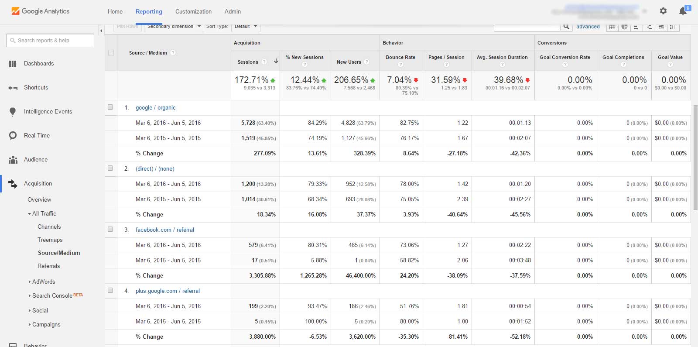The width and height of the screenshot is (698, 347).
Task: Open the facebook.com / referral link
Action: tap(165, 230)
